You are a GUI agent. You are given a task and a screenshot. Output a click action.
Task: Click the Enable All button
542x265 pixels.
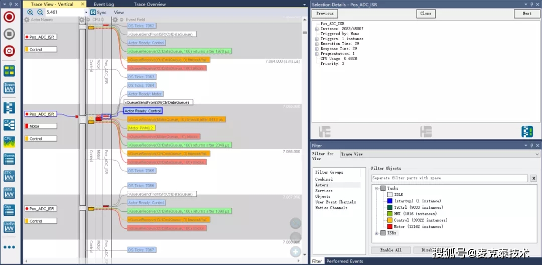coord(391,250)
